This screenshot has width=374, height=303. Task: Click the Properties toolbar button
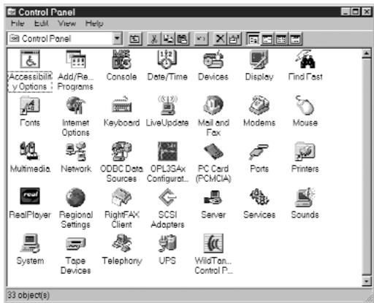[x=234, y=39]
